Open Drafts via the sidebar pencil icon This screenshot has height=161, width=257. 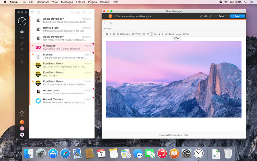[22, 43]
